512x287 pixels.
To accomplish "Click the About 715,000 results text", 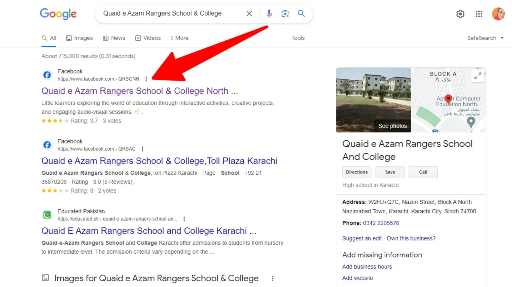I will [88, 56].
